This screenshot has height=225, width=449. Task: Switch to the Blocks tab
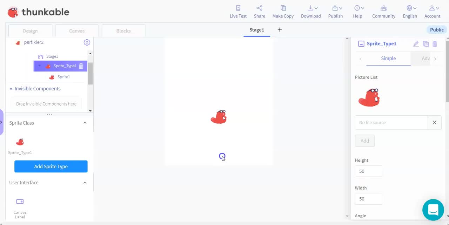123,31
